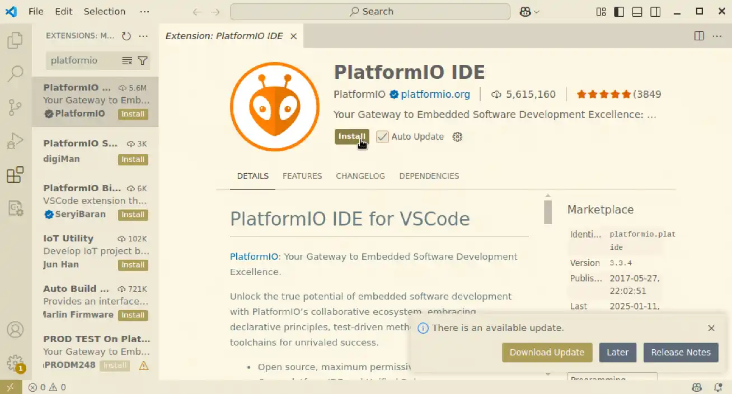Switch to the CHANGELOG tab
Viewport: 732px width, 394px height.
[x=360, y=176]
